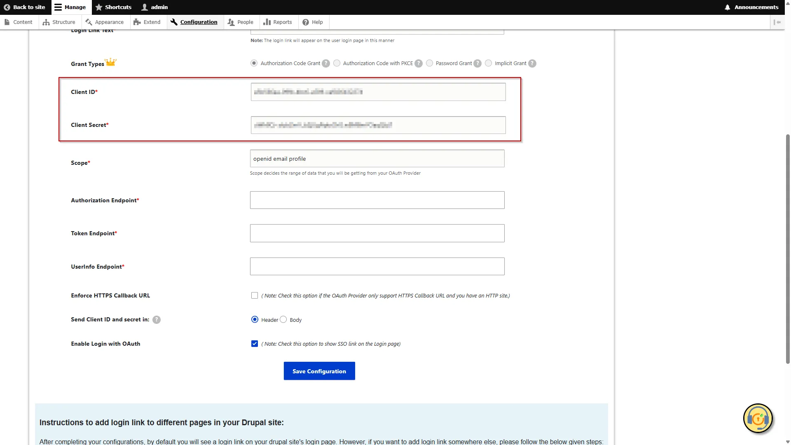
Task: Select Implicit Grant radio button
Action: coord(488,63)
